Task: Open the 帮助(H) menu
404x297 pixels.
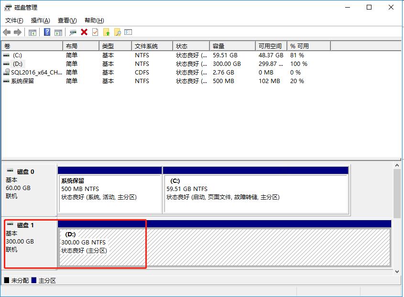Action: (94, 21)
